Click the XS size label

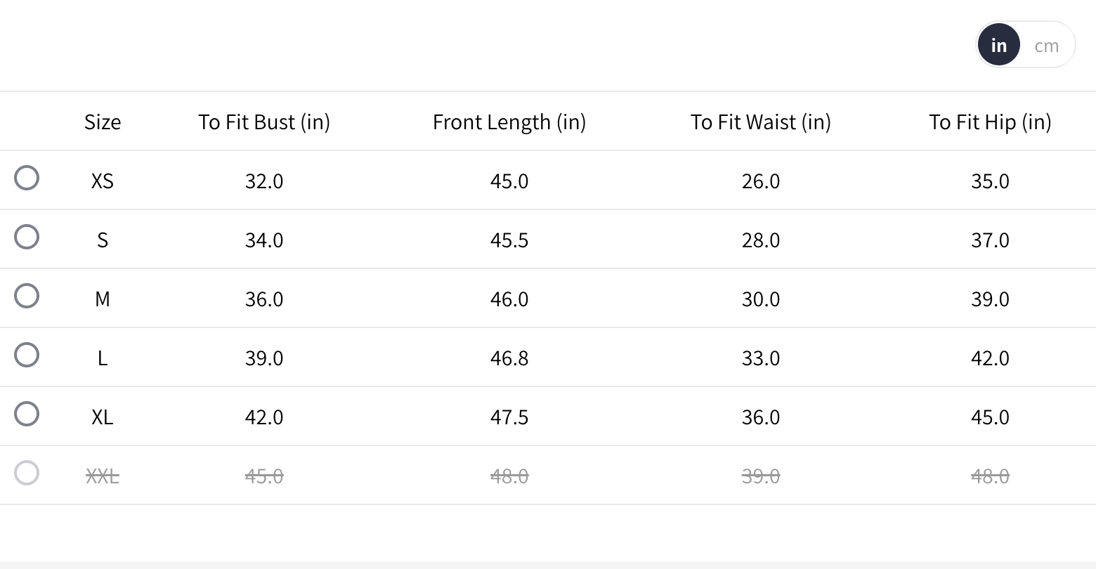[x=103, y=181]
